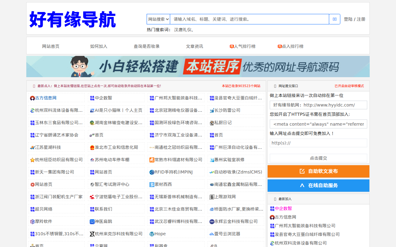Click the star icon beside 杭州纽臣纺织品有限公司

(x=32, y=160)
